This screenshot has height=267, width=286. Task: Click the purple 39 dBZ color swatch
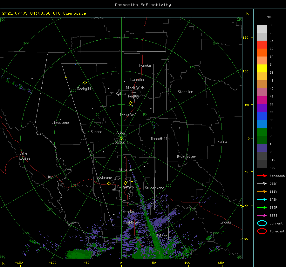(262, 108)
